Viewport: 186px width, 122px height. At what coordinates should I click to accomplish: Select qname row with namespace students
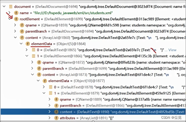[x=93, y=25]
